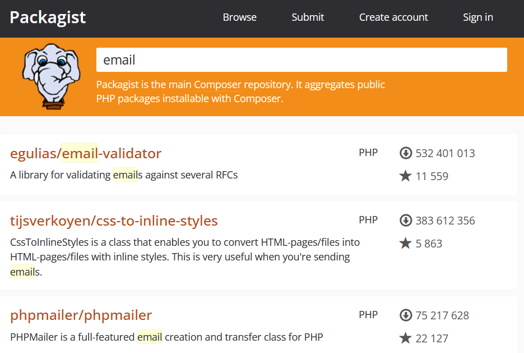The width and height of the screenshot is (524, 353).
Task: Follow the Composer link in the banner
Action: coord(217,85)
